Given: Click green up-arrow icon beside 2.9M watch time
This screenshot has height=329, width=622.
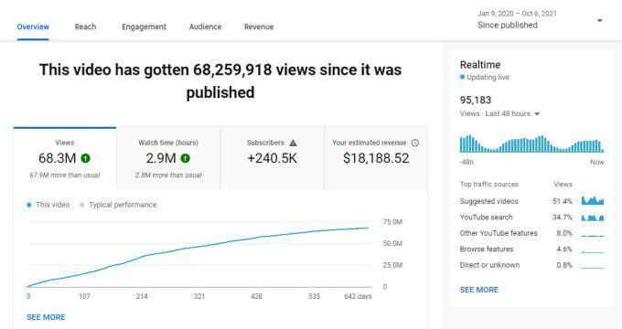Looking at the screenshot, I should [x=186, y=158].
